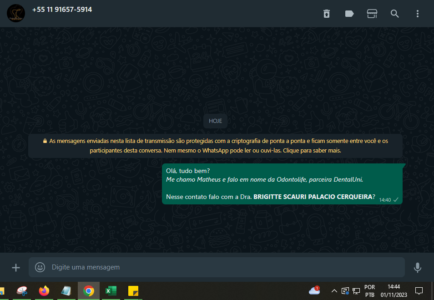Open Excel from the taskbar
Screen dimensions: 434x300
(111, 291)
